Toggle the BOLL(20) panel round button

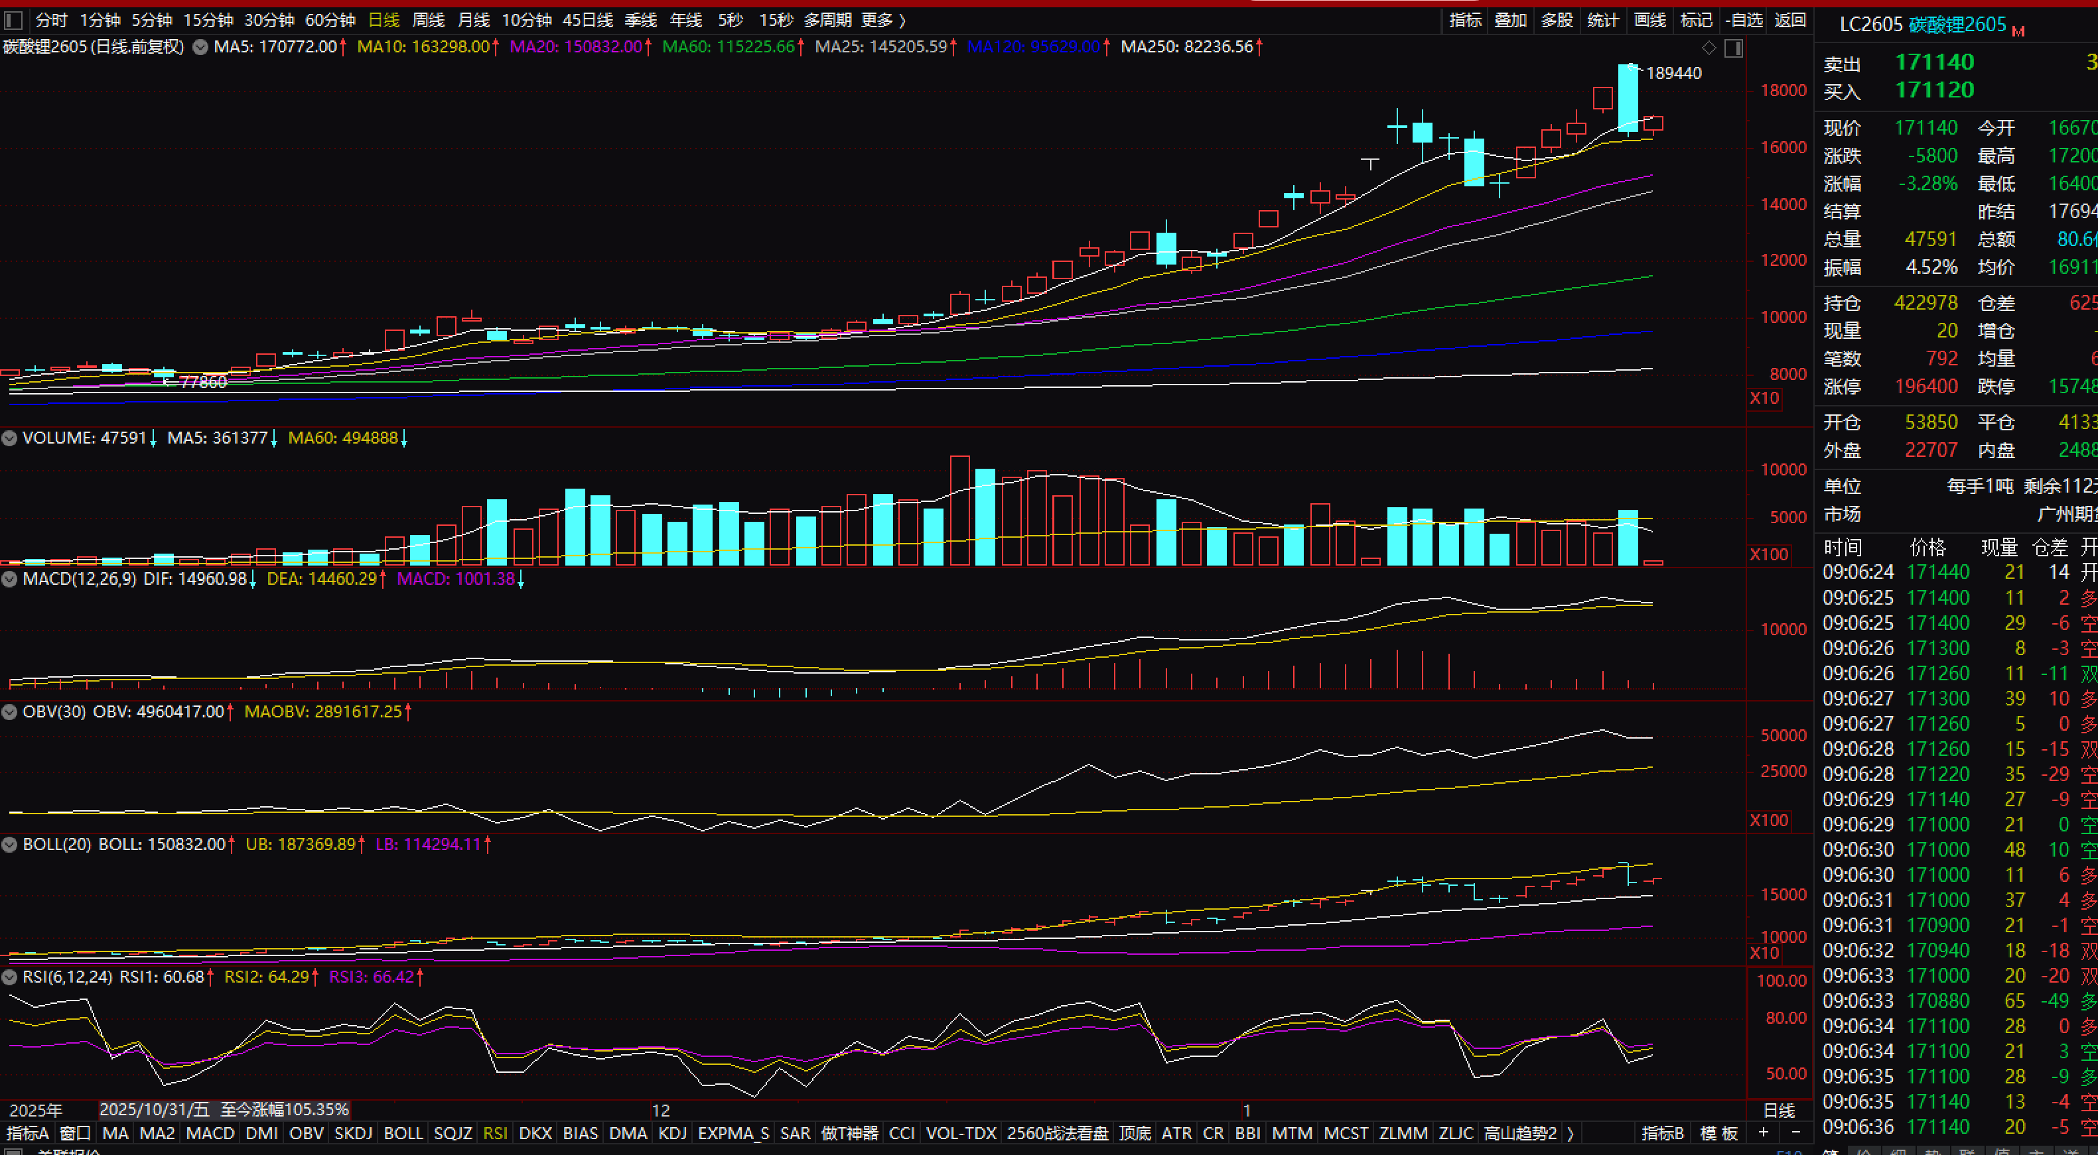pos(10,844)
